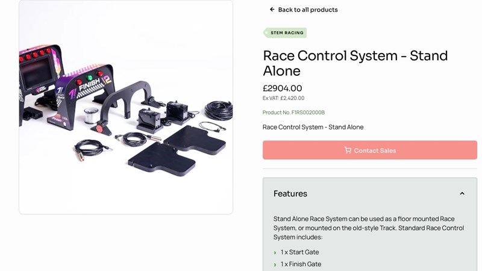
Task: Select the '1 x Finish Gate' list item
Action: (x=301, y=264)
